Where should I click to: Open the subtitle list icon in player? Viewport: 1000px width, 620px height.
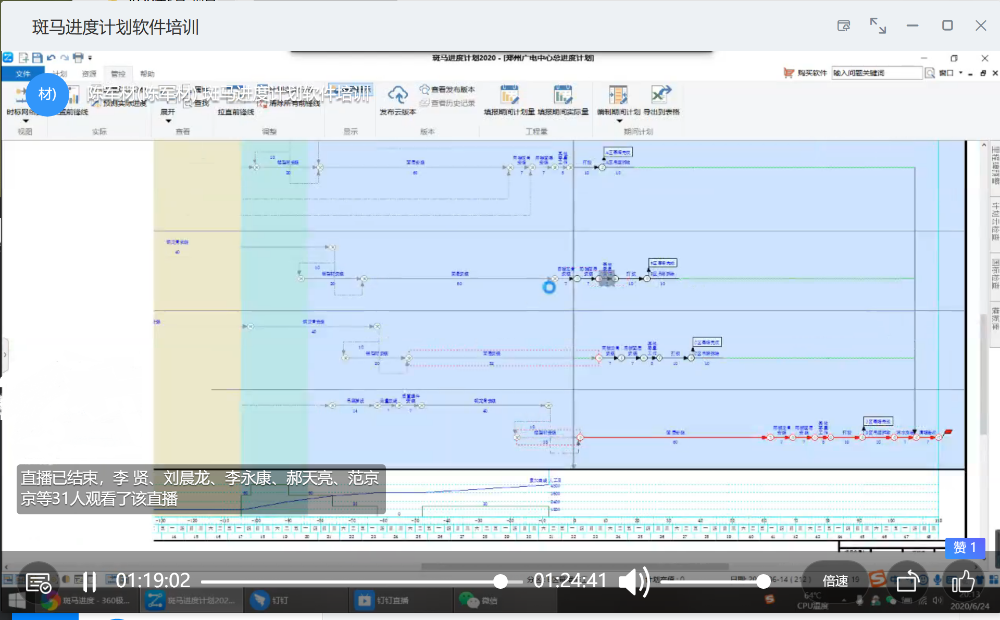coord(39,583)
